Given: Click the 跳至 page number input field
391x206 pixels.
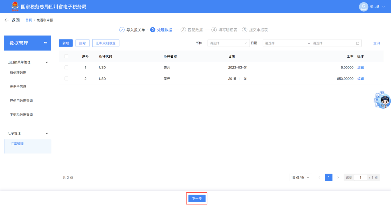Looking at the screenshot, I should pyautogui.click(x=360, y=178).
